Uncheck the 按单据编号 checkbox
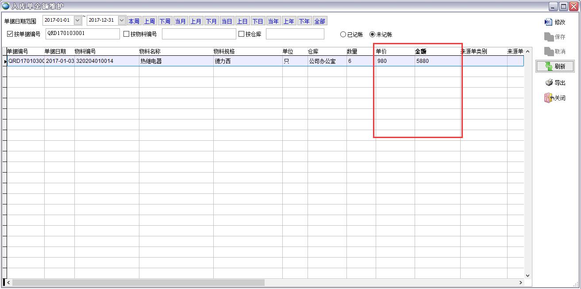The height and width of the screenshot is (289, 581). [10, 34]
